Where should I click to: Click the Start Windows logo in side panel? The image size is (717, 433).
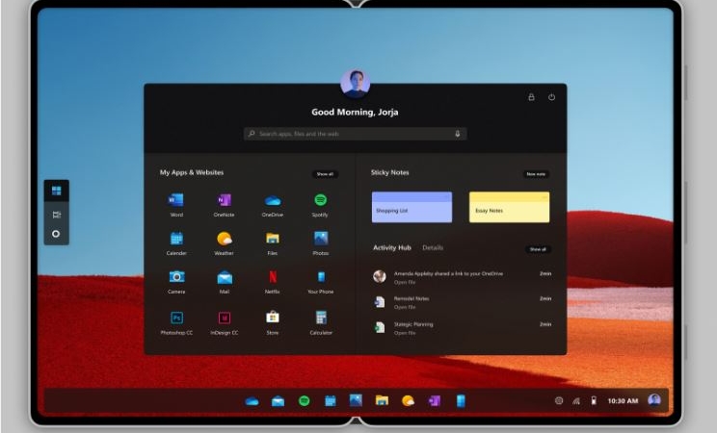coord(56,191)
